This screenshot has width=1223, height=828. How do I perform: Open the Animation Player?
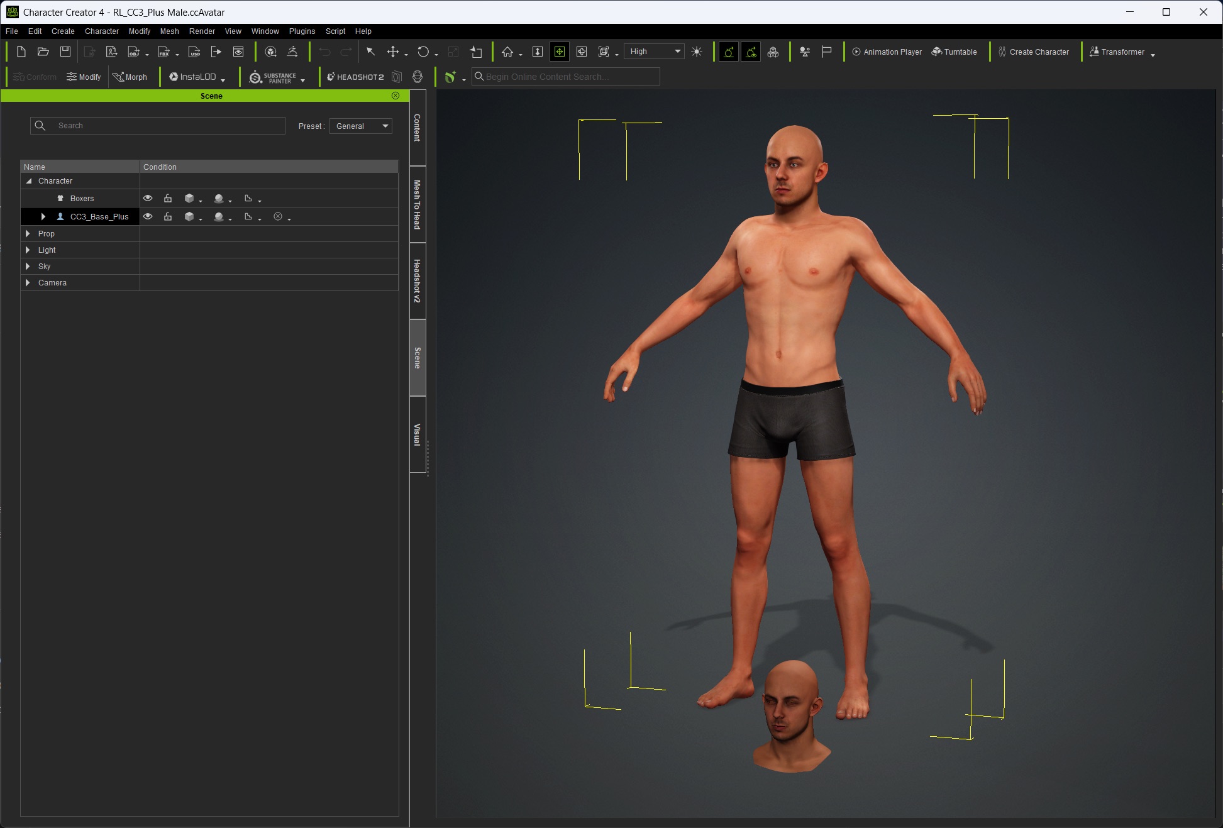point(887,52)
